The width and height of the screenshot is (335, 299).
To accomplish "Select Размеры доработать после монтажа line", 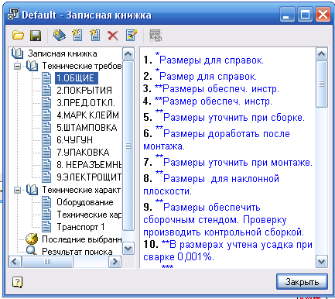I will [x=217, y=139].
